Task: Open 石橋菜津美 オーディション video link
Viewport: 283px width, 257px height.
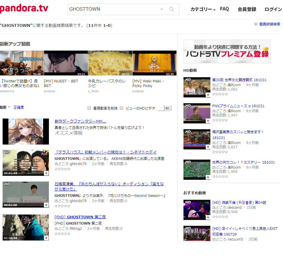Action: [109, 186]
